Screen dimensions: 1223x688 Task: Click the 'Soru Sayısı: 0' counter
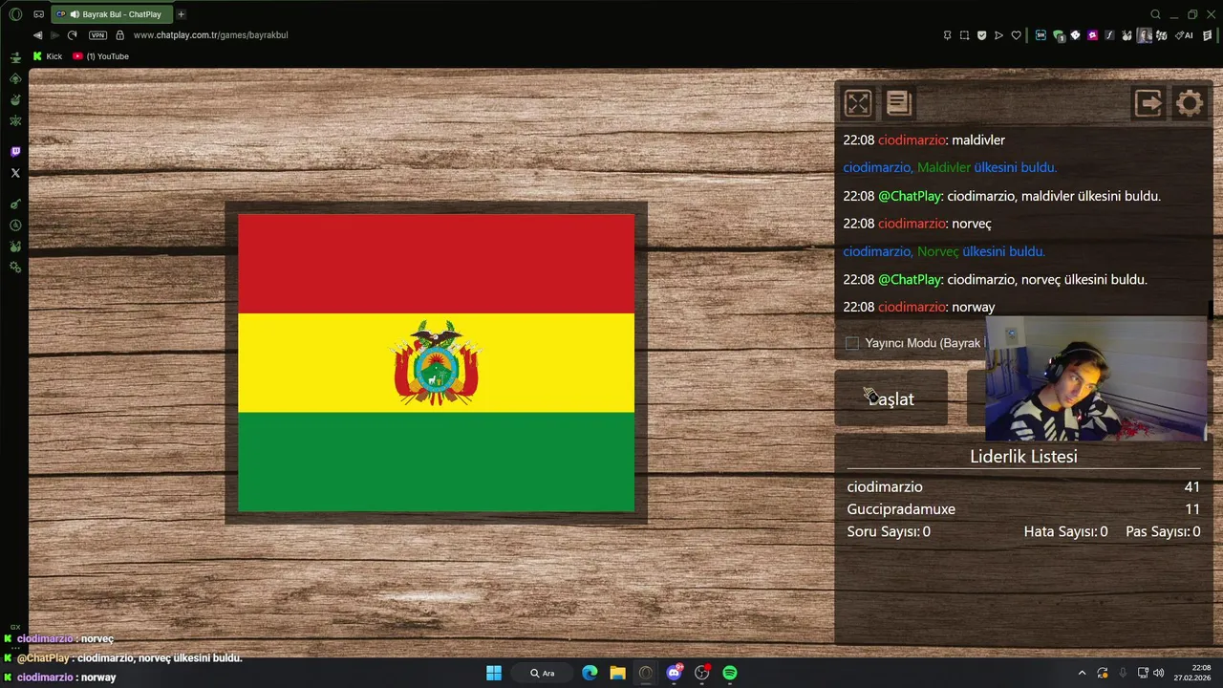click(889, 531)
